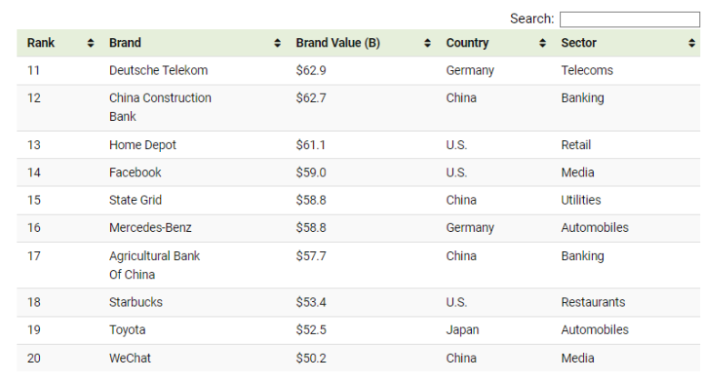Sort by the Brand header text
The height and width of the screenshot is (382, 703).
click(x=126, y=43)
